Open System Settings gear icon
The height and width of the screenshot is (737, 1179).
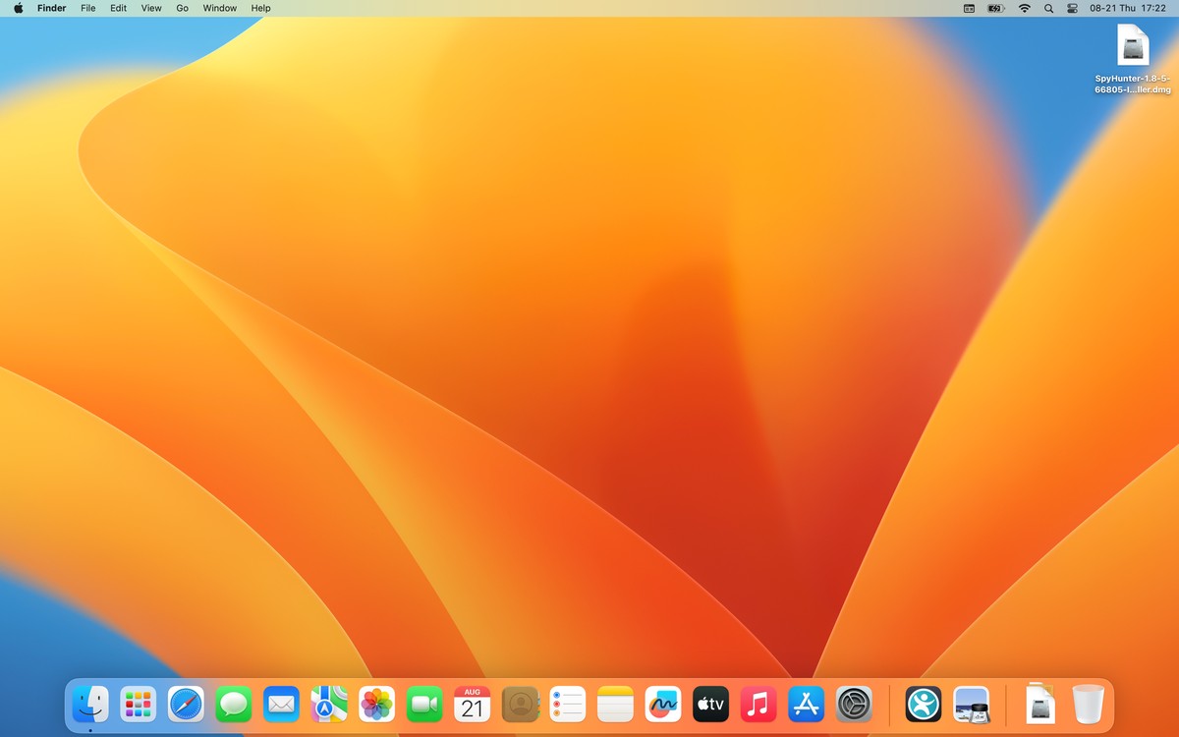coord(854,705)
